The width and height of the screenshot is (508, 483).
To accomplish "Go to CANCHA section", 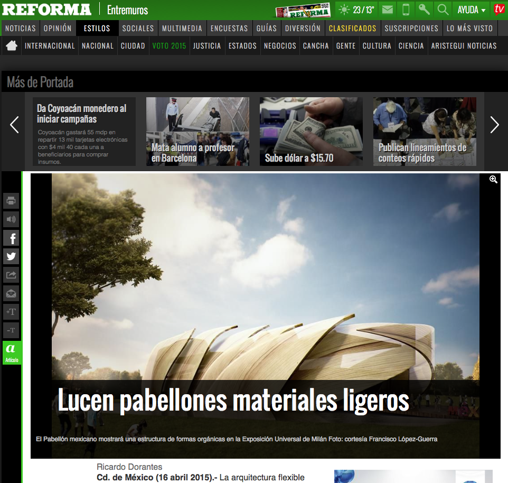I will pyautogui.click(x=316, y=45).
